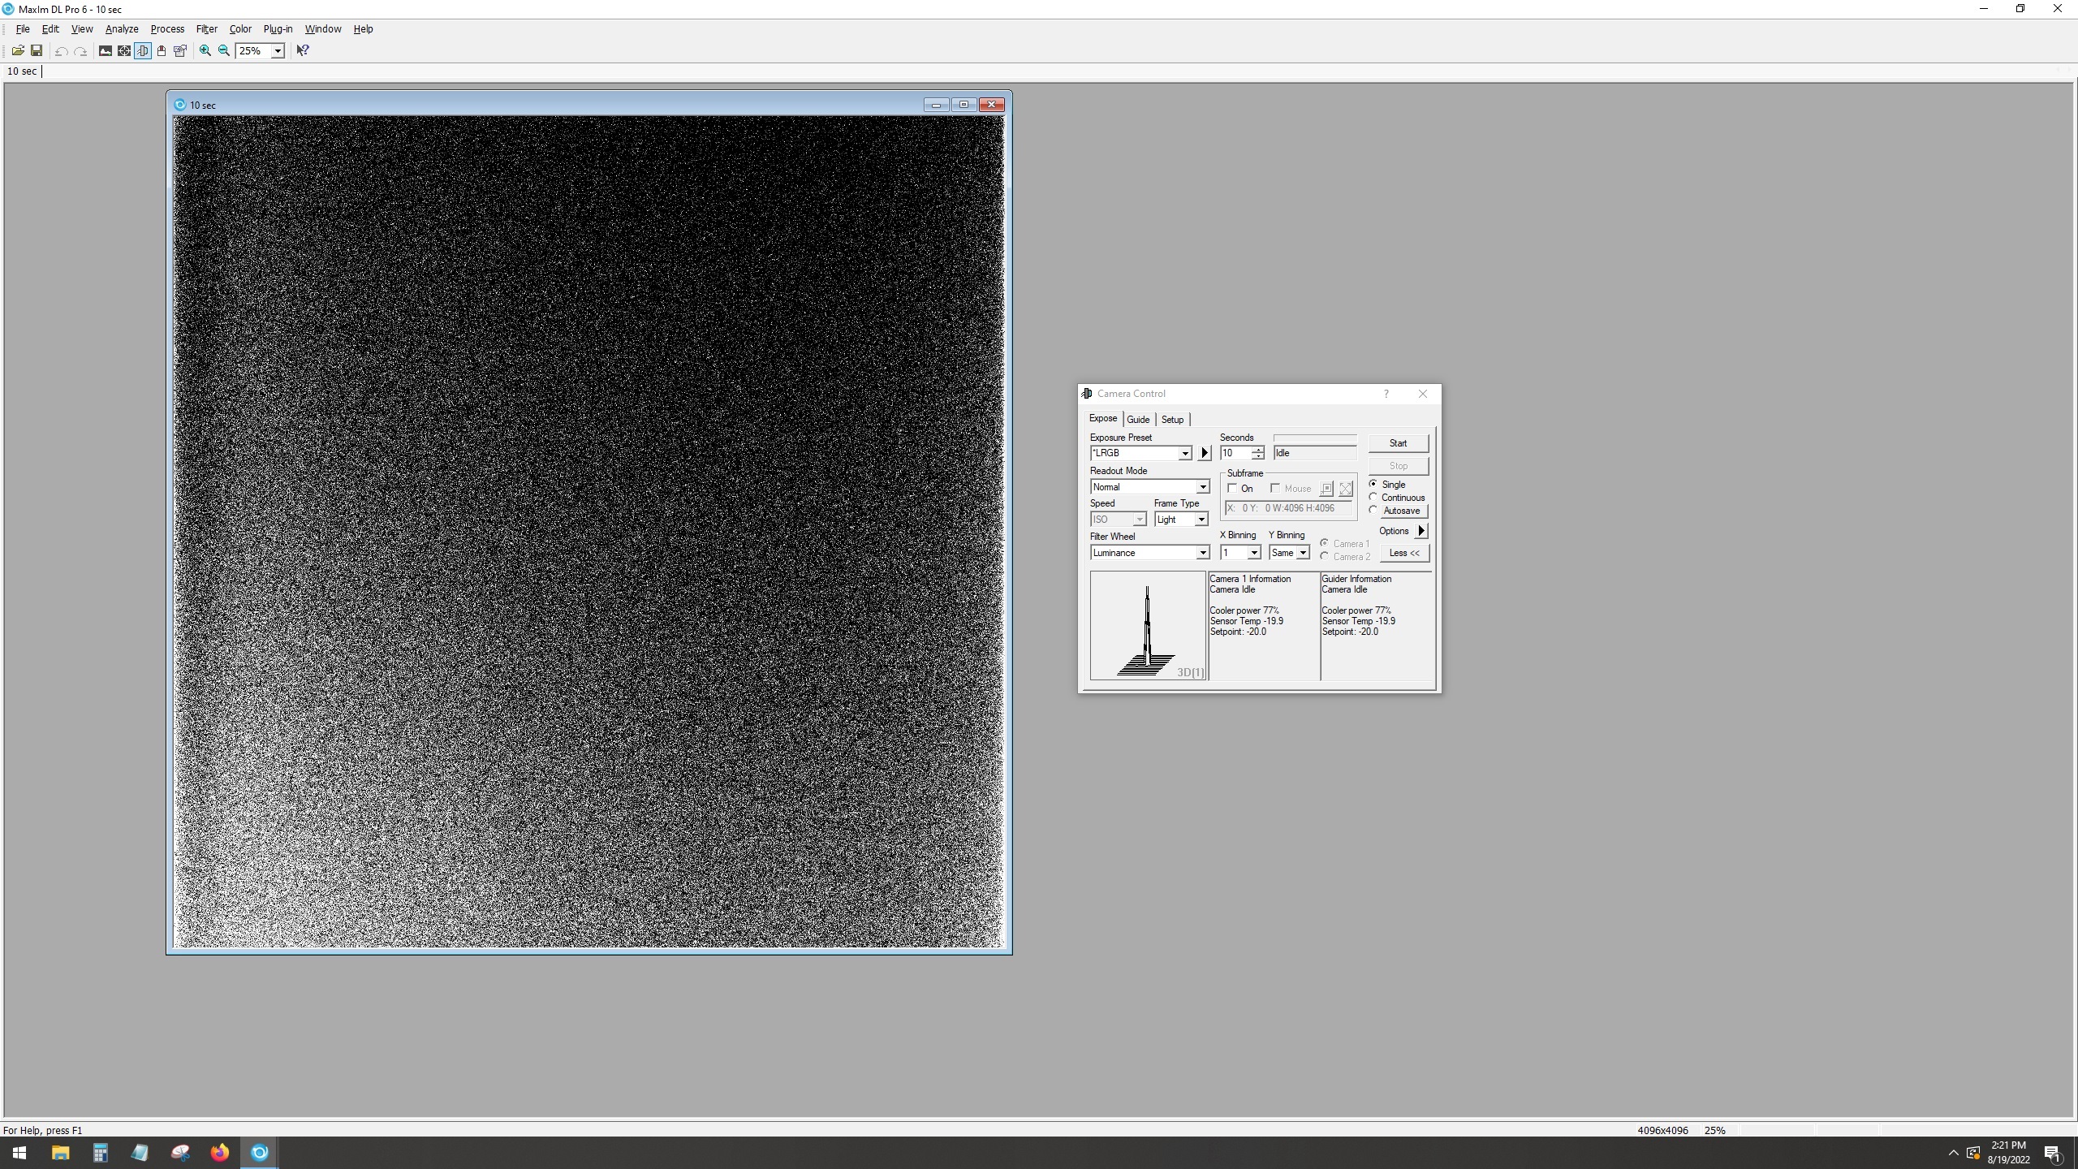This screenshot has height=1169, width=2078.
Task: Click the reset subframe icon with X
Action: [x=1346, y=489]
